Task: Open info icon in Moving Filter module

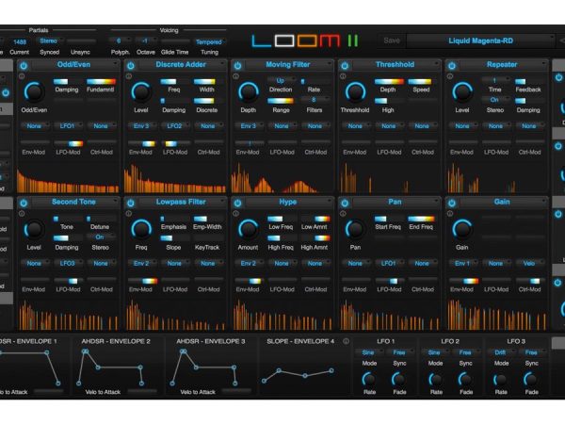Action: point(235,76)
